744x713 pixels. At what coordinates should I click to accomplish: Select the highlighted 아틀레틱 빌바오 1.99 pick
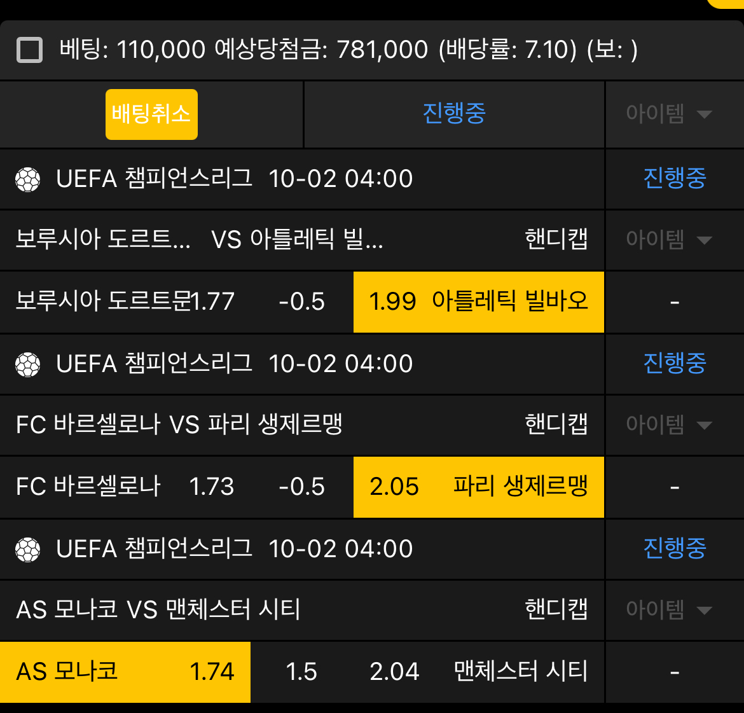click(478, 301)
